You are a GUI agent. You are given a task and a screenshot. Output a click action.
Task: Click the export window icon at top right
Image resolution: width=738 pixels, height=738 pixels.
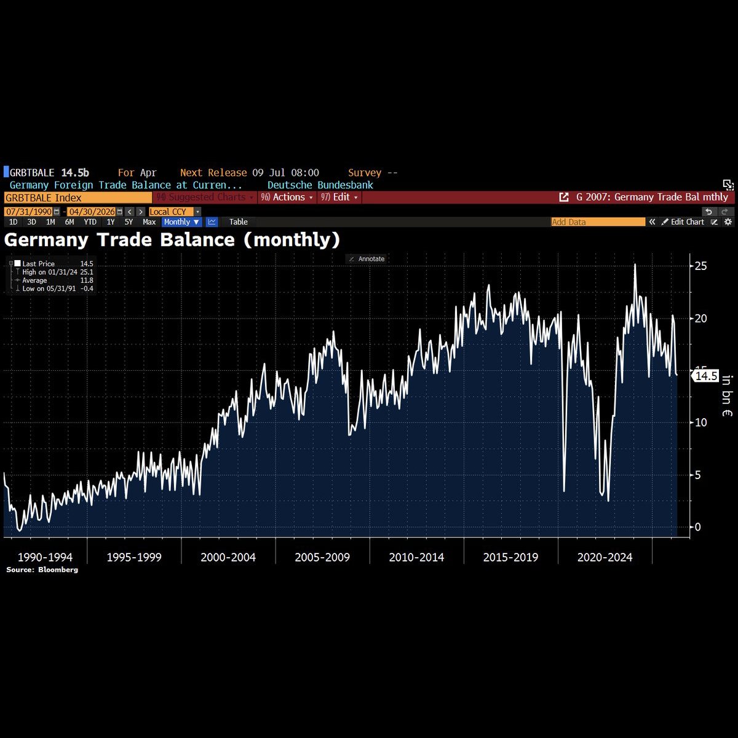(728, 184)
